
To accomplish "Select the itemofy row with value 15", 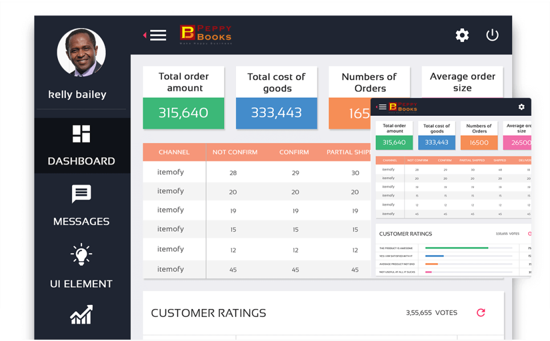I will [257, 229].
